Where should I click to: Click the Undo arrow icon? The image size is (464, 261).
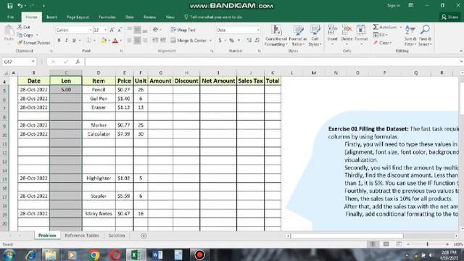20,6
